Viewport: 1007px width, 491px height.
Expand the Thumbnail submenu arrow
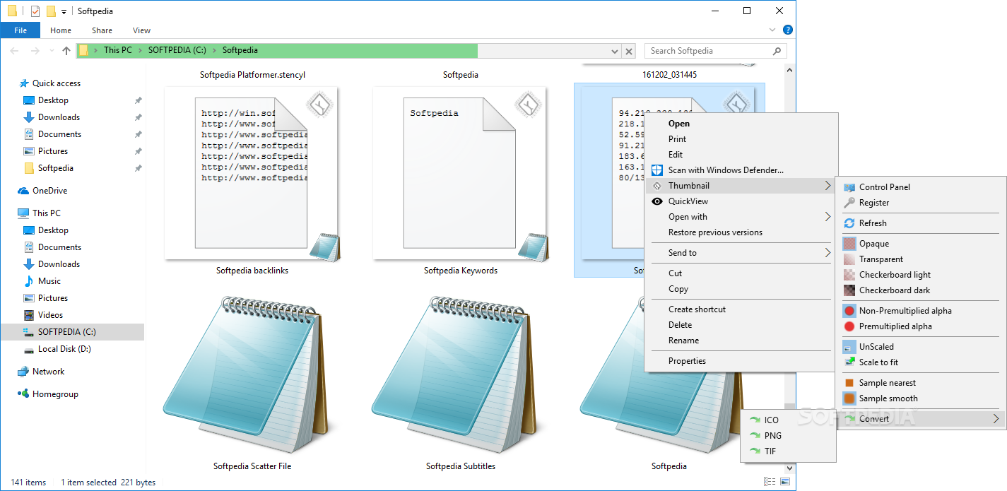(x=828, y=186)
